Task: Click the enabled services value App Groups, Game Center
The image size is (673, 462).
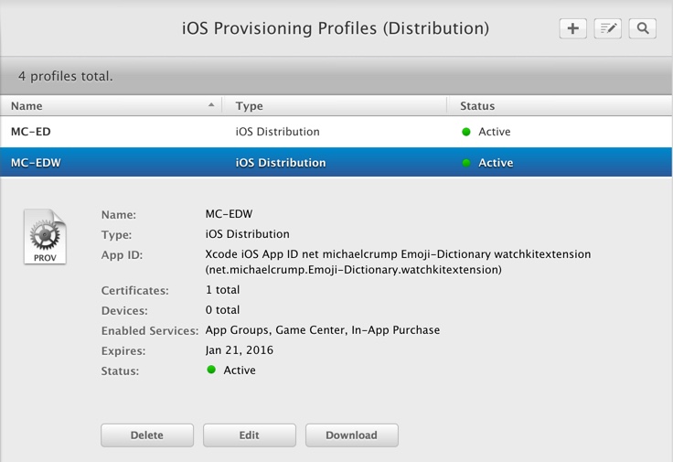Action: click(x=323, y=329)
